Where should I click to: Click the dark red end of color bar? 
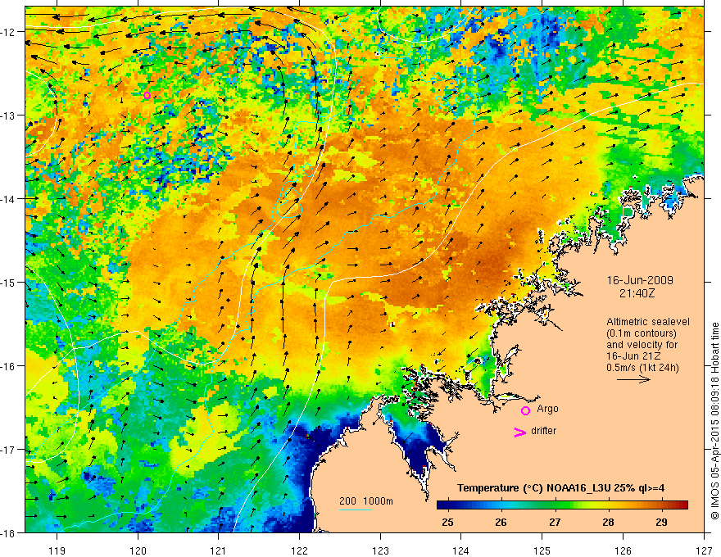[x=682, y=505]
